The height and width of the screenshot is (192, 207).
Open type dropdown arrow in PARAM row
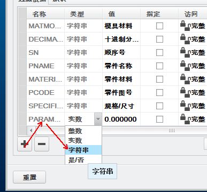pos(98,119)
